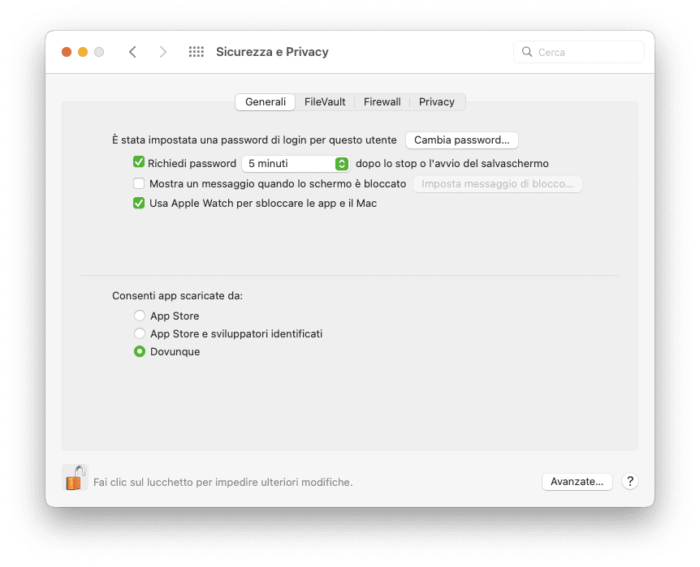Switch to the FileVault tab
Screen dimensions: 700x567
tap(325, 101)
